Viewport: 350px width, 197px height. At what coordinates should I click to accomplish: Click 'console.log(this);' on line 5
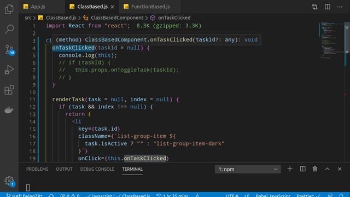87,55
